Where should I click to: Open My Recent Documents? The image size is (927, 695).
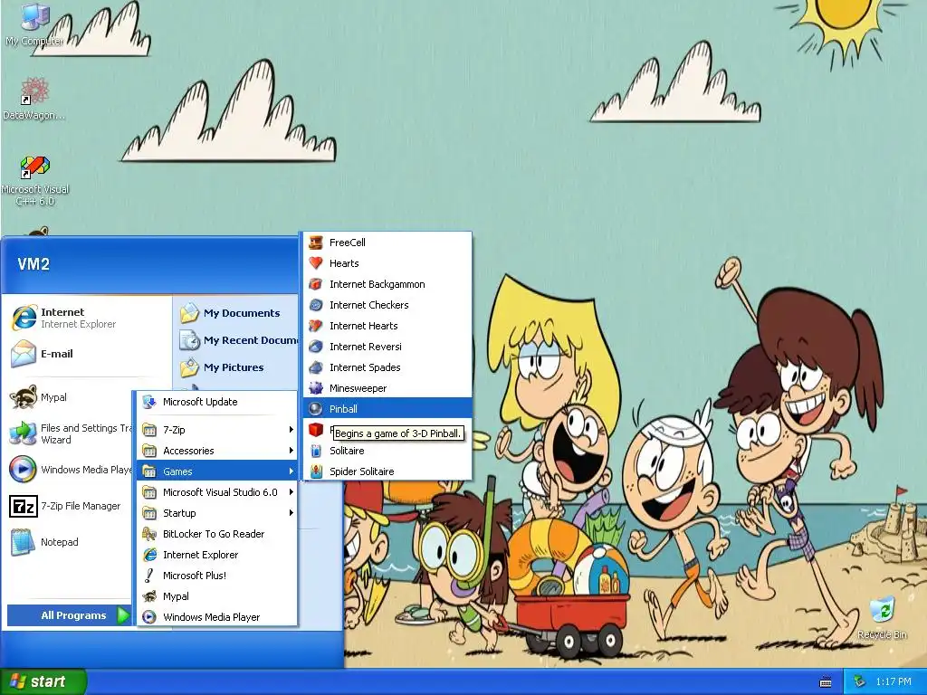(x=237, y=340)
